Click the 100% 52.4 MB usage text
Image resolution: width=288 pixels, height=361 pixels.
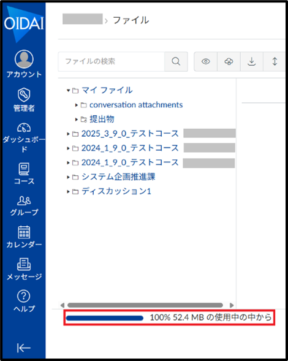click(x=211, y=317)
